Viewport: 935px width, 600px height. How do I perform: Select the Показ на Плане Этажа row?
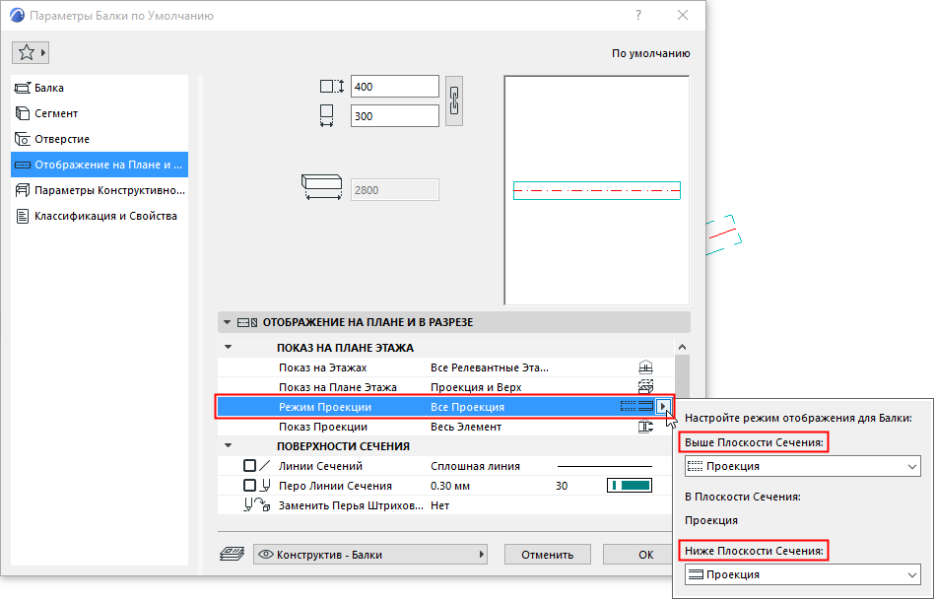point(446,387)
